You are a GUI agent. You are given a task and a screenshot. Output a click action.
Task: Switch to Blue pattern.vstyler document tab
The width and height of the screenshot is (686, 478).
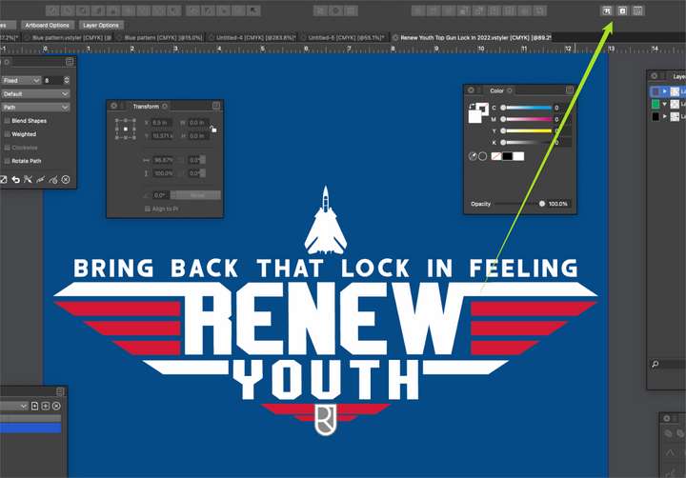coord(69,38)
